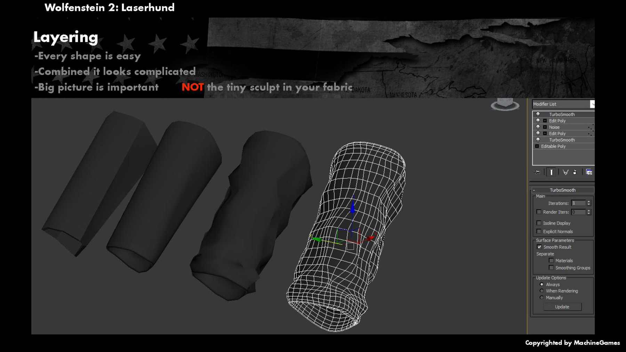Click the Iterations spinner arrows

589,203
